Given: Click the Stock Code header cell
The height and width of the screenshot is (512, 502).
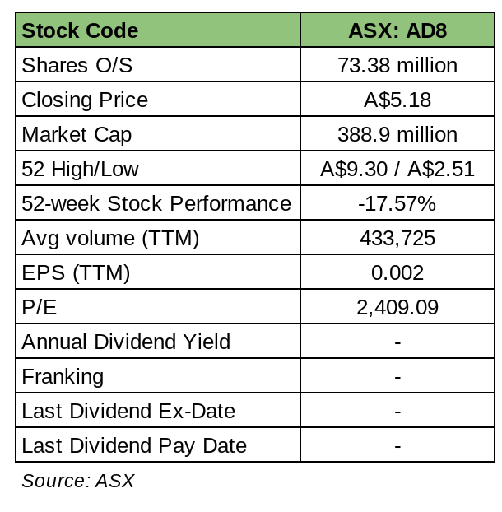Looking at the screenshot, I should tap(80, 31).
